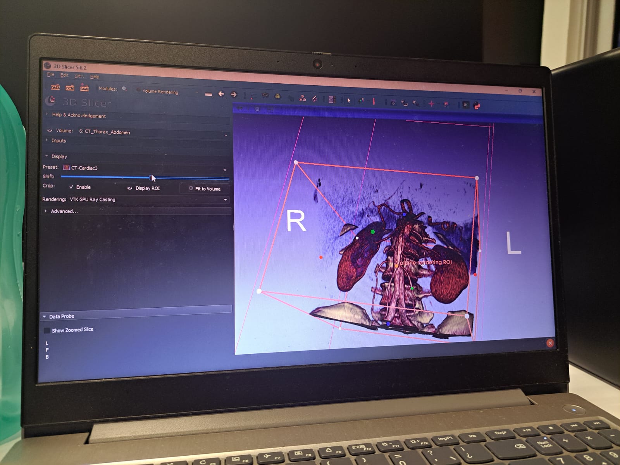This screenshot has width=620, height=465.
Task: Toggle the Display ROI visibility eye
Action: (x=130, y=188)
